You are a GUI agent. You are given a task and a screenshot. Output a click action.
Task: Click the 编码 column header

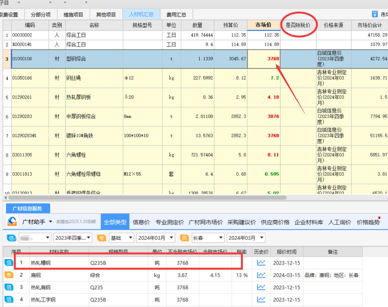coord(30,25)
